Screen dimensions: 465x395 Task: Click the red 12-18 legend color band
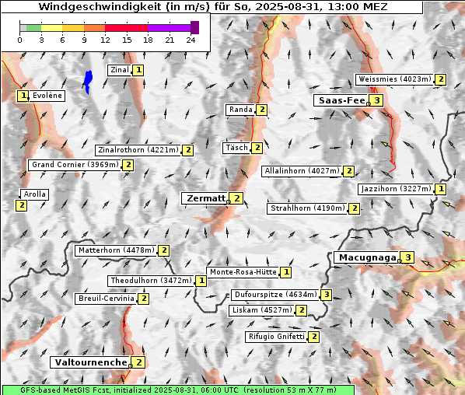126,28
